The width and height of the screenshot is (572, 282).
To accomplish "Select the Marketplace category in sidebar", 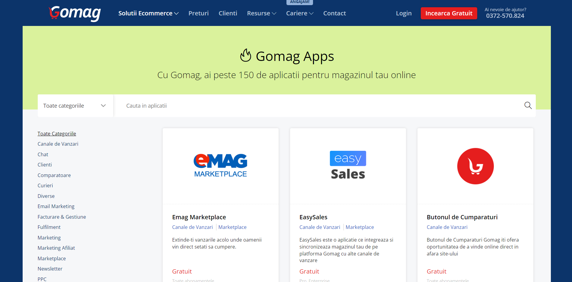I will (52, 258).
